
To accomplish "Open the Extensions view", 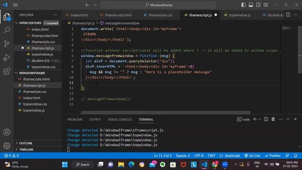I will [x=7, y=71].
